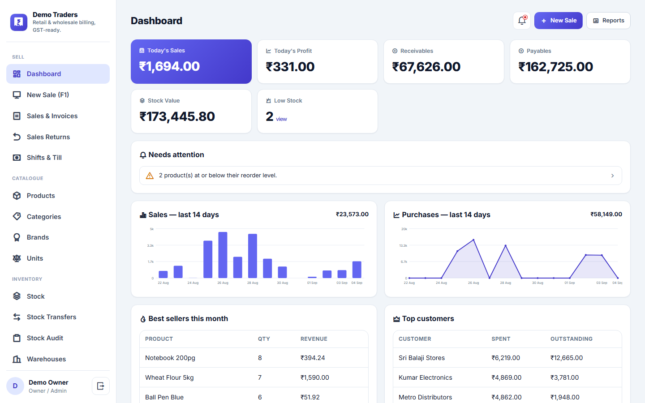Click the Sales total ₹23,573.00

pyautogui.click(x=352, y=214)
